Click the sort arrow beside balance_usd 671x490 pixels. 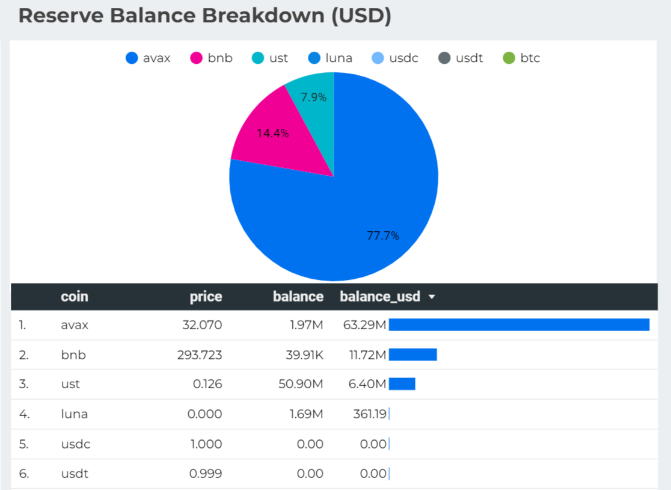click(x=432, y=297)
